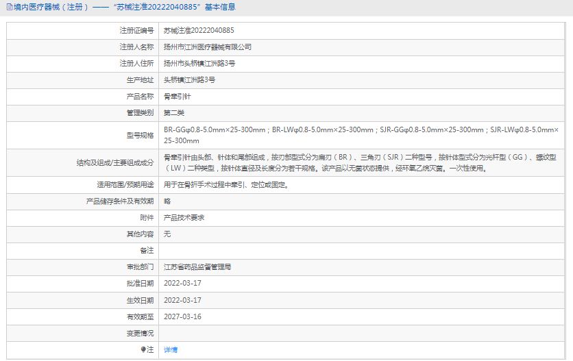Select the structure description starting 骨牵引针由头部
Screen dimensions: 573x361
360,162
